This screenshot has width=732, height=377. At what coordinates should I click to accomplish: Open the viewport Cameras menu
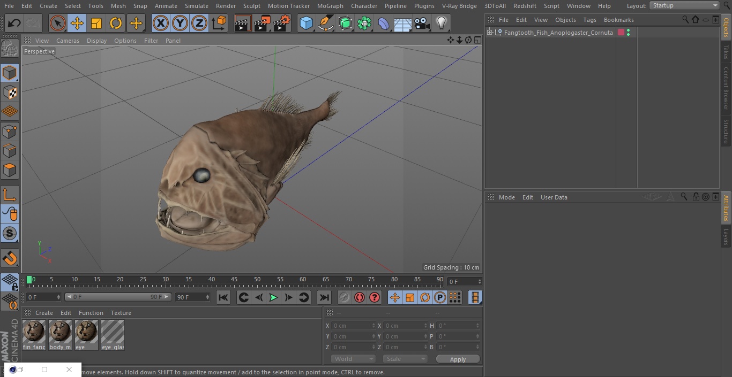68,41
